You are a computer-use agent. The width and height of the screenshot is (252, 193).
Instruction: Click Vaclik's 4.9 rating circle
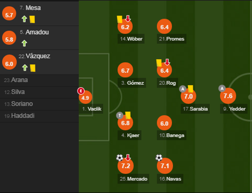[86, 97]
